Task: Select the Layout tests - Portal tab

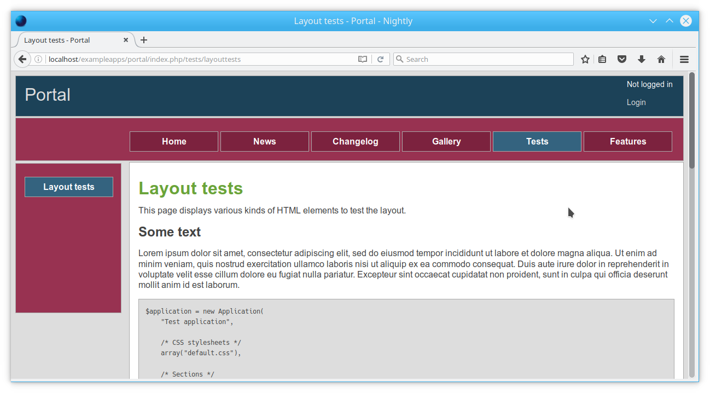Action: pyautogui.click(x=66, y=40)
